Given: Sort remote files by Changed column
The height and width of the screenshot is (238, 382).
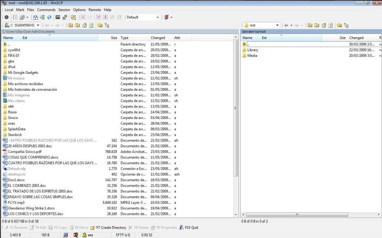Looking at the screenshot, I should point(356,38).
